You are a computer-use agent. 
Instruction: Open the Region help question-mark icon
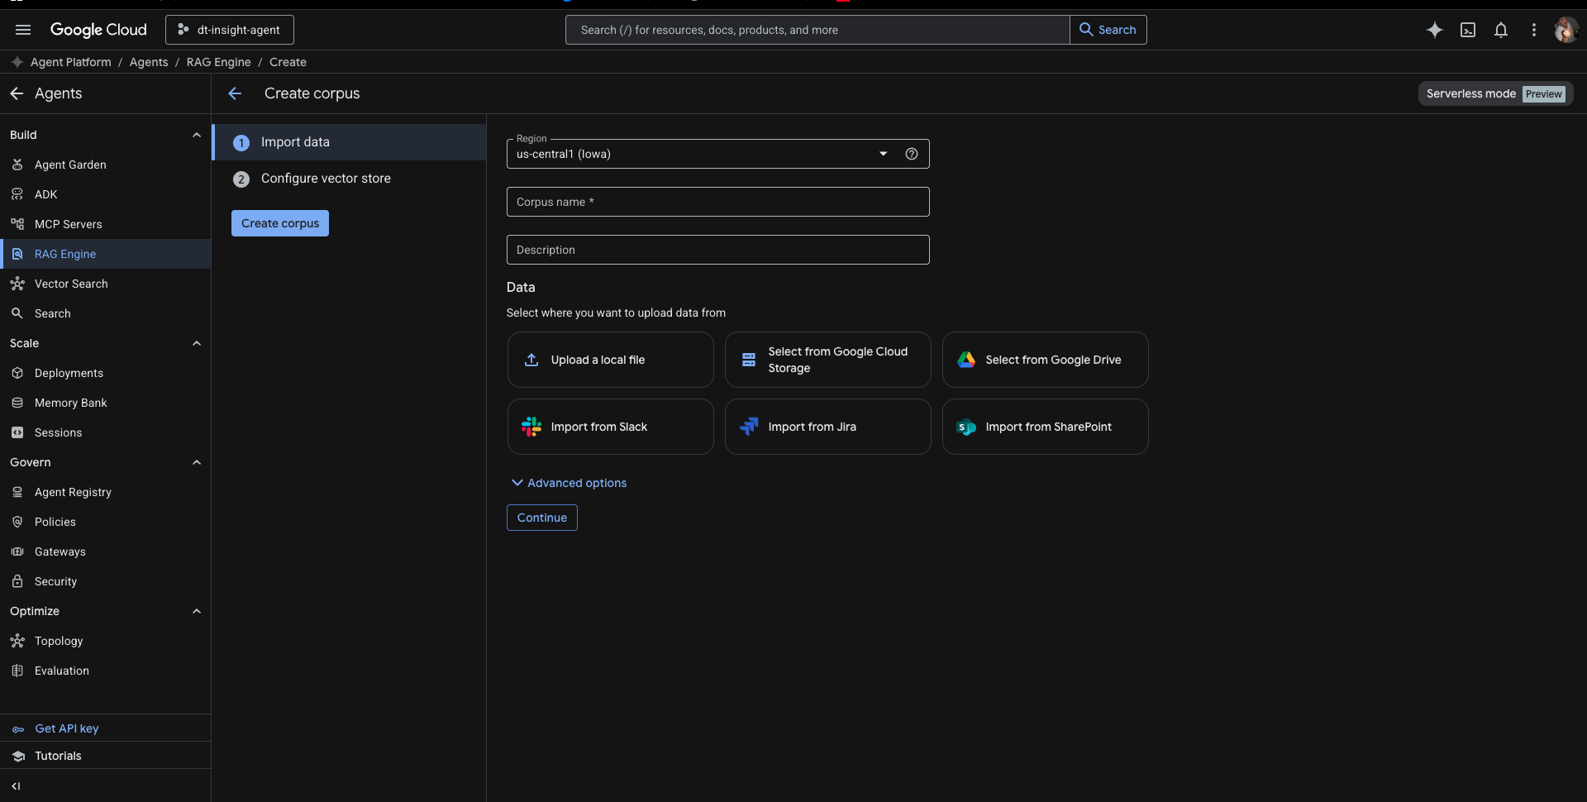[912, 154]
